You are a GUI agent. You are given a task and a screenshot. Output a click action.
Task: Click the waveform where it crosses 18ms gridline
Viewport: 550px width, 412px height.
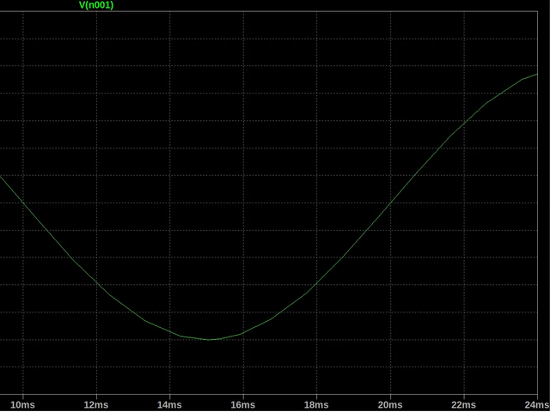tap(317, 284)
